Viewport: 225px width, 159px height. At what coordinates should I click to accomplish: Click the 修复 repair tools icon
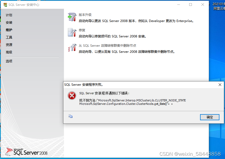72,32
